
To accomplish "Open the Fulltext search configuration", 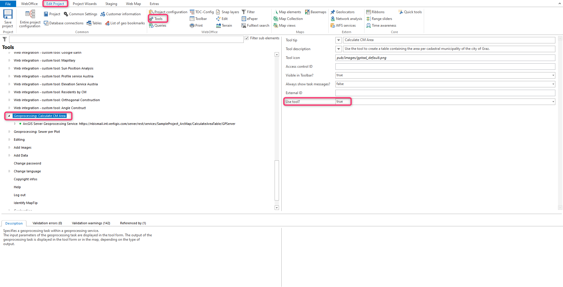I will pyautogui.click(x=255, y=26).
